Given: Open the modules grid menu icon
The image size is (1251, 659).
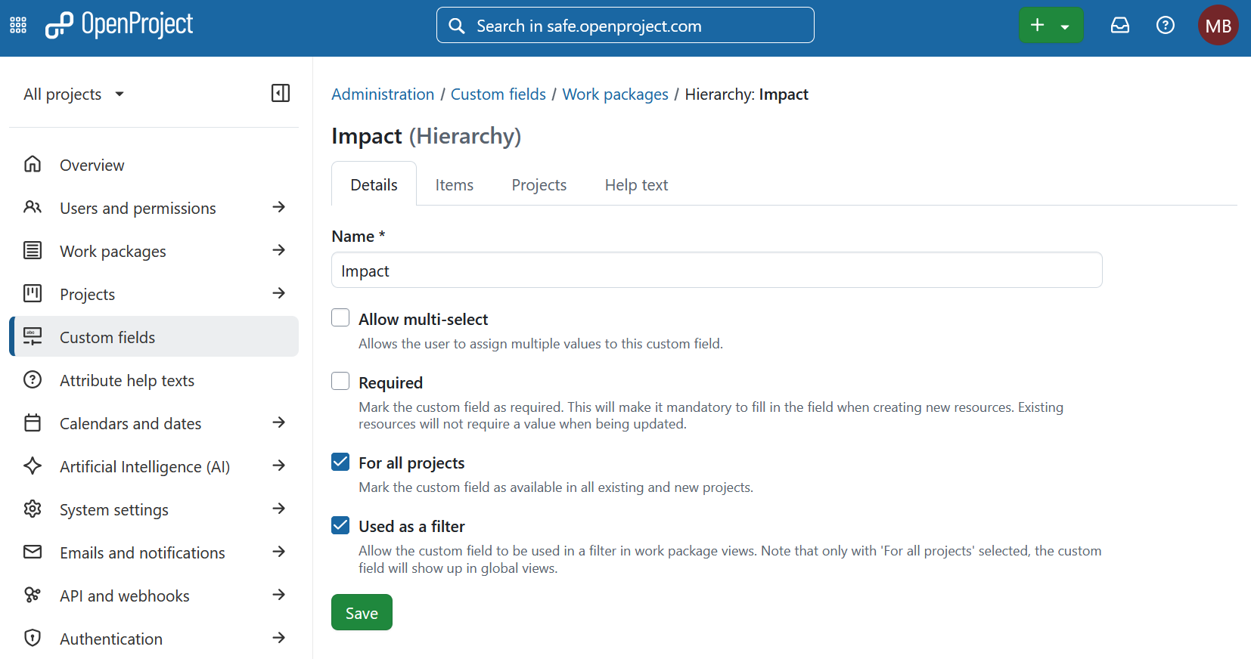Looking at the screenshot, I should (x=18, y=26).
